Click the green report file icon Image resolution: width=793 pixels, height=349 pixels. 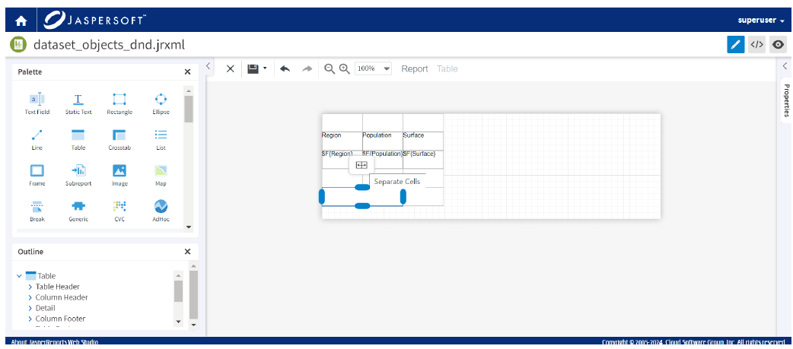pos(19,44)
